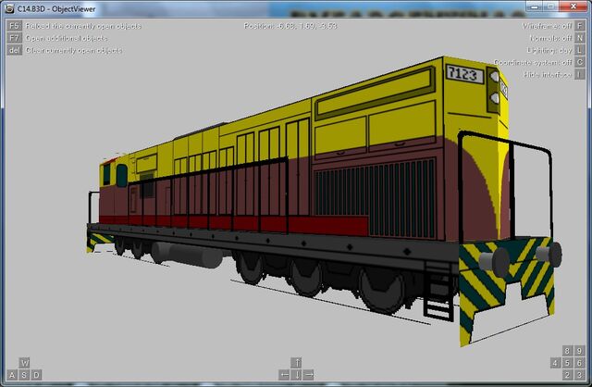Click the D movement key icon
592x387 pixels.
pos(36,375)
